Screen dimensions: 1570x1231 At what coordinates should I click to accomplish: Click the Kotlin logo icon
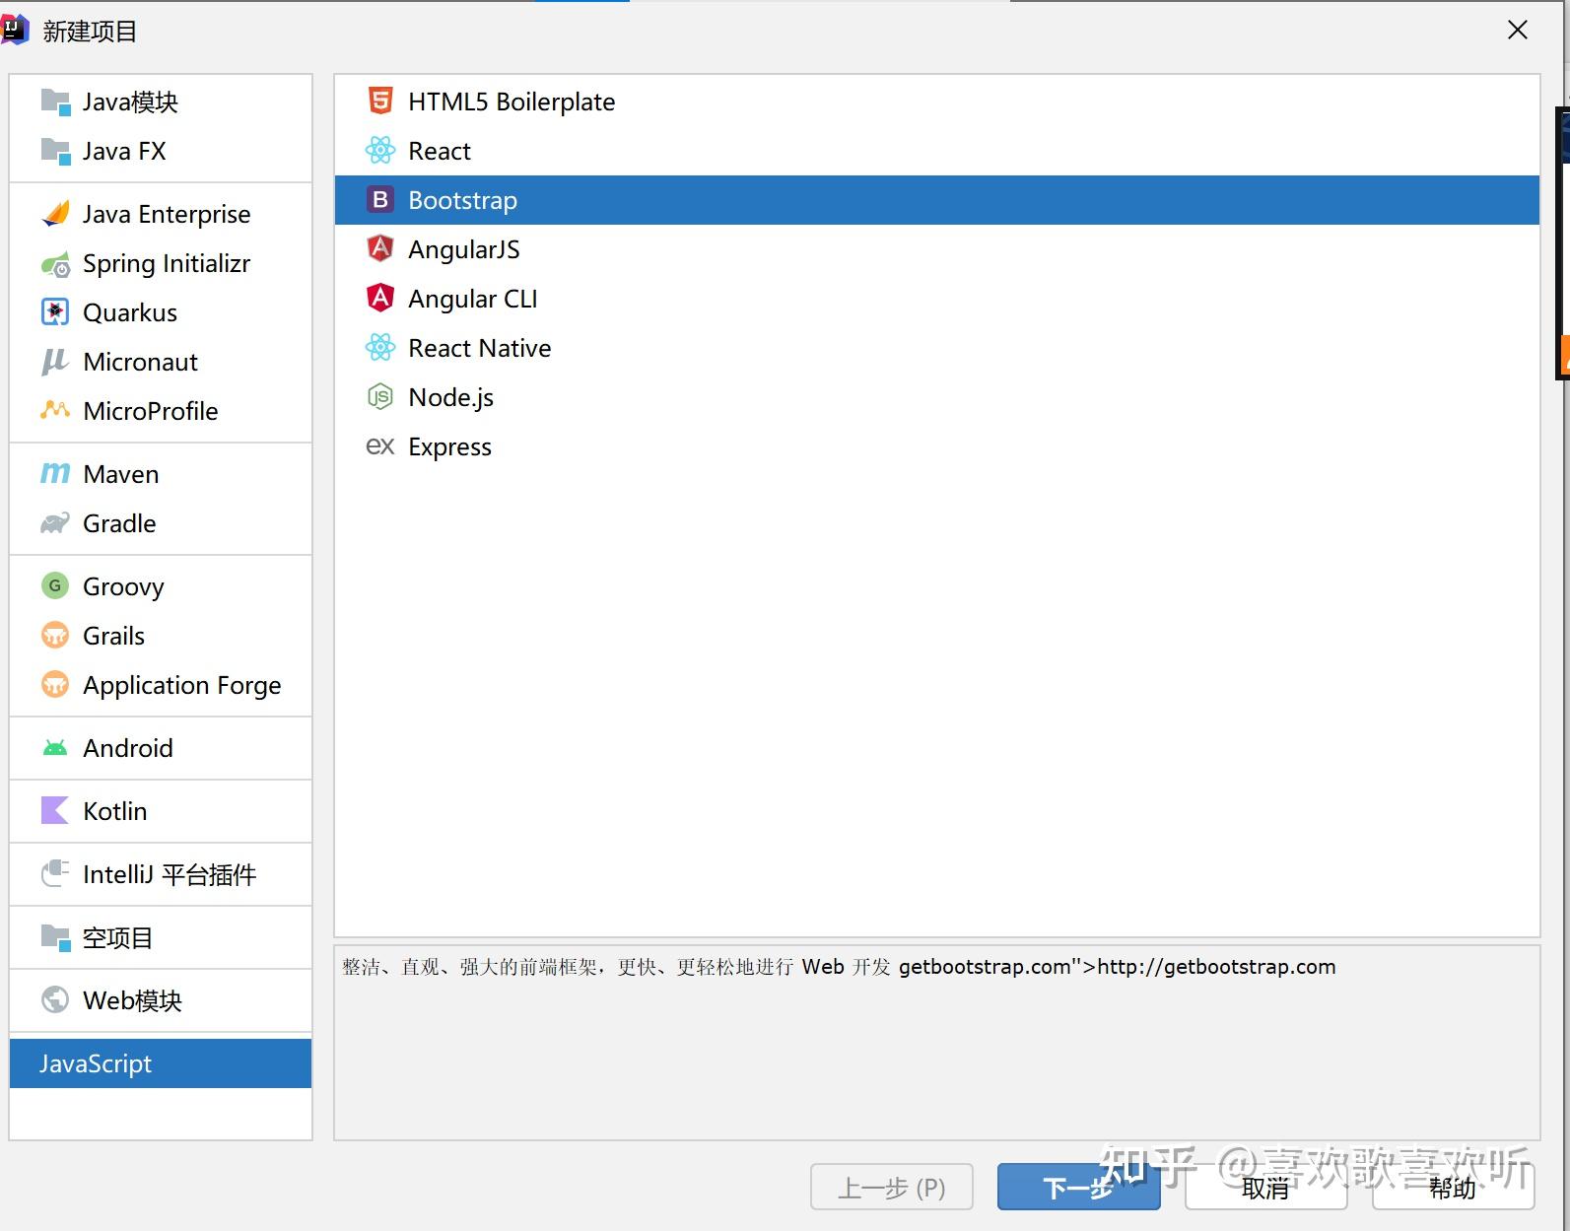click(x=55, y=811)
